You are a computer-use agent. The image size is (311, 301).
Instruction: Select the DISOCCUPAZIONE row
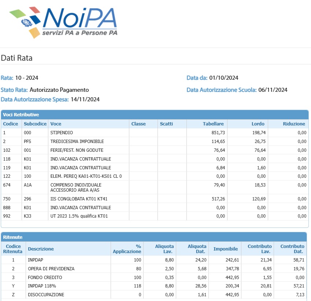point(154,295)
